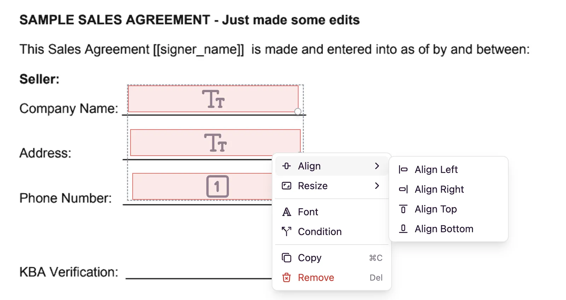Click the Align Top icon in submenu
The width and height of the screenshot is (566, 300).
coord(403,209)
